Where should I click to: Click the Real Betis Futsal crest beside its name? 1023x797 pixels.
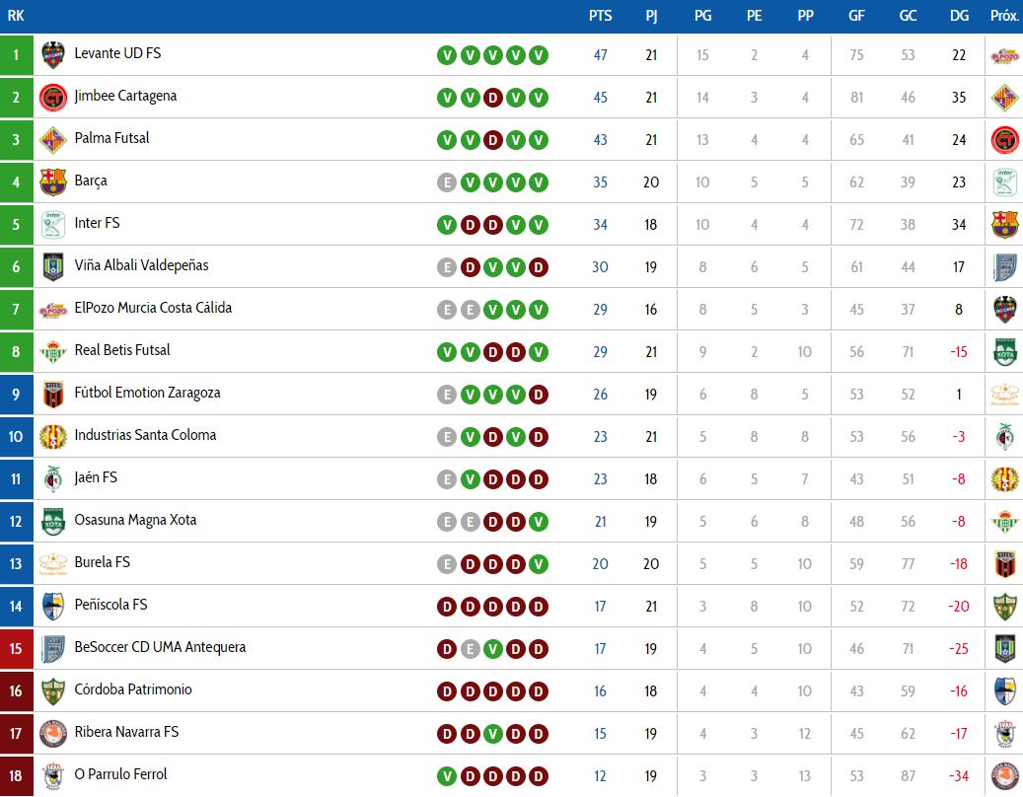tap(53, 351)
